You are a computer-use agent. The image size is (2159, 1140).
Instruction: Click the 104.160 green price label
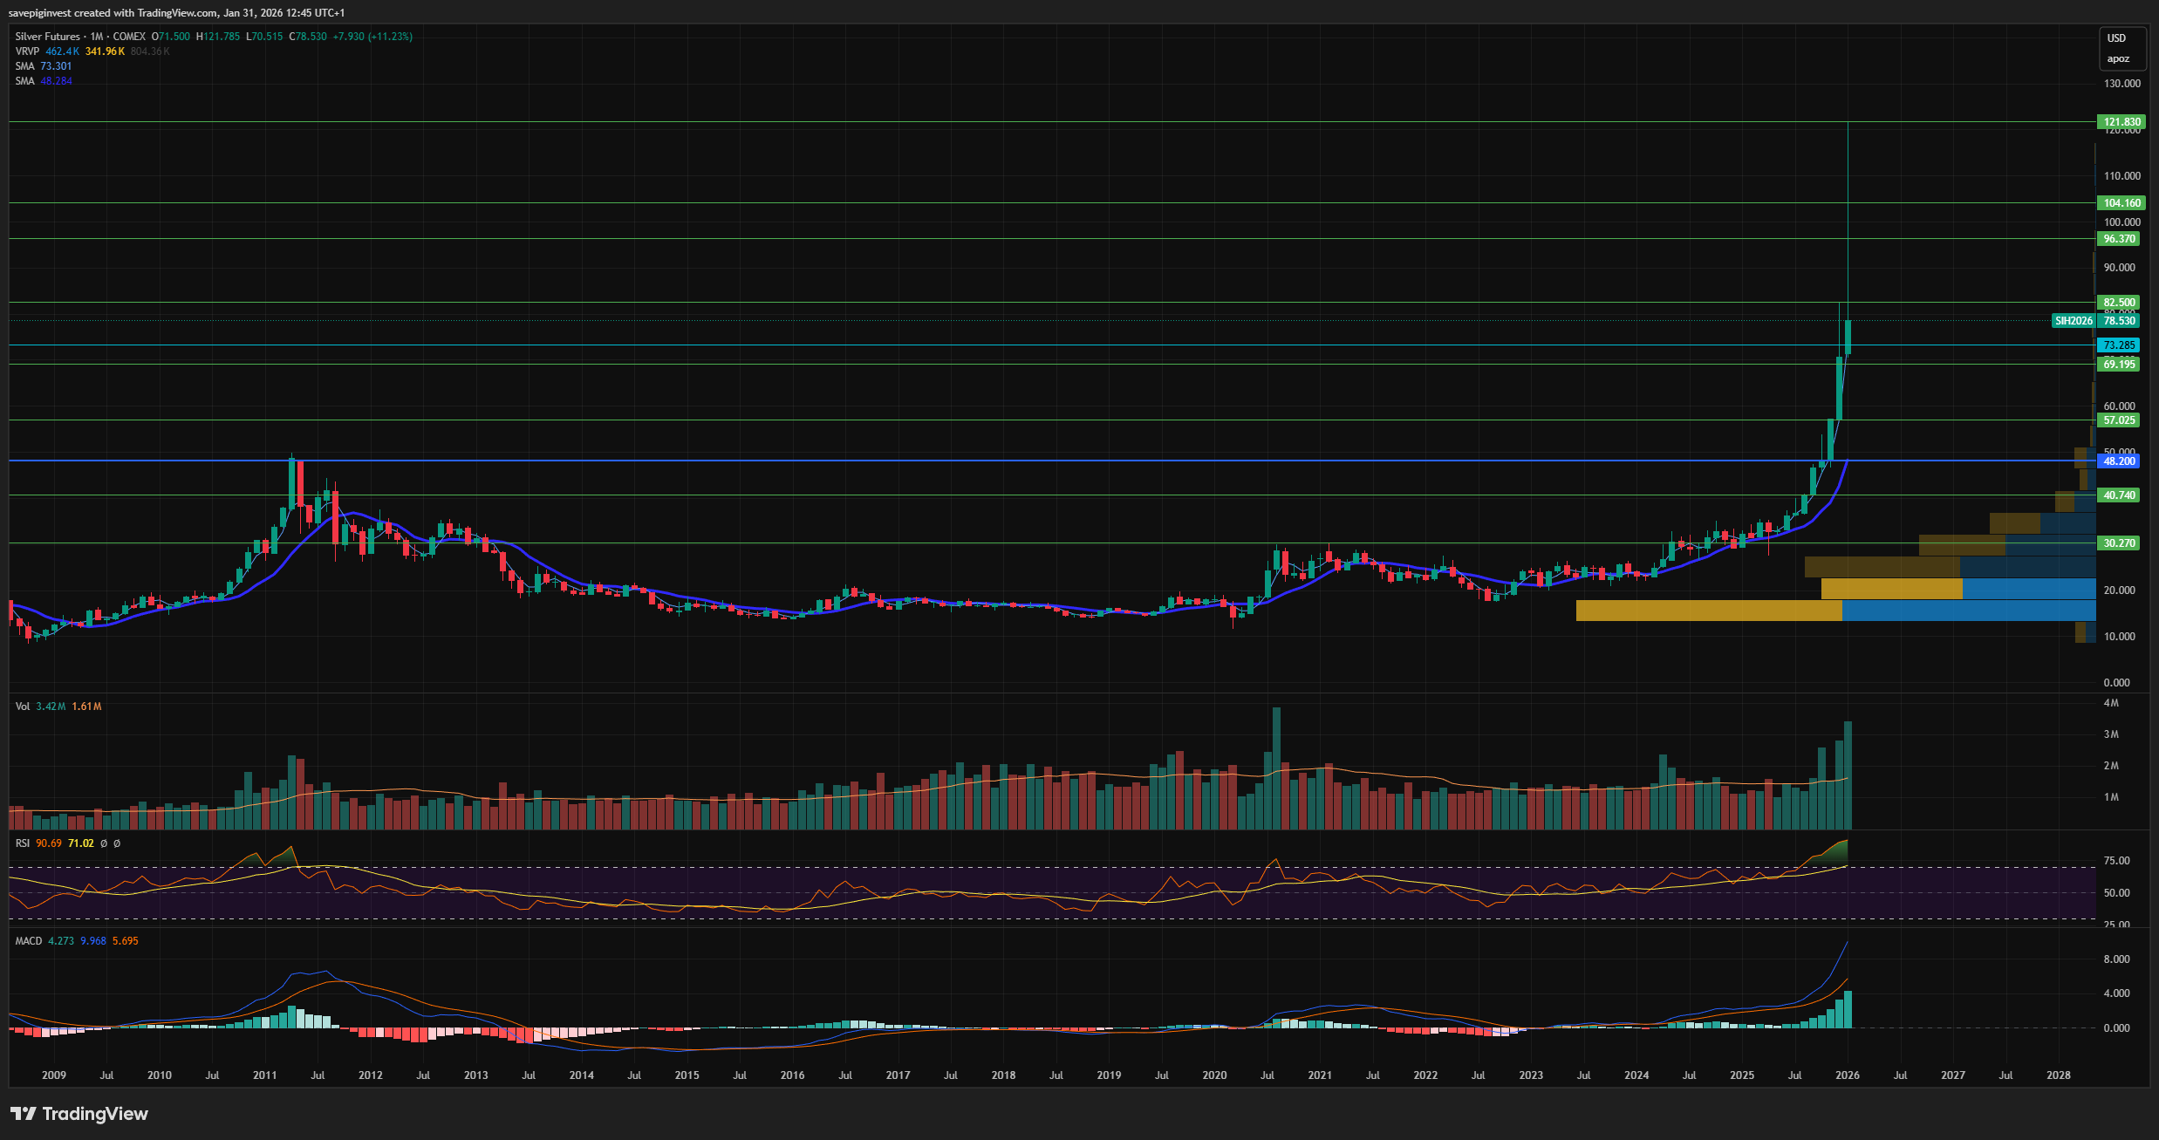click(x=2121, y=203)
